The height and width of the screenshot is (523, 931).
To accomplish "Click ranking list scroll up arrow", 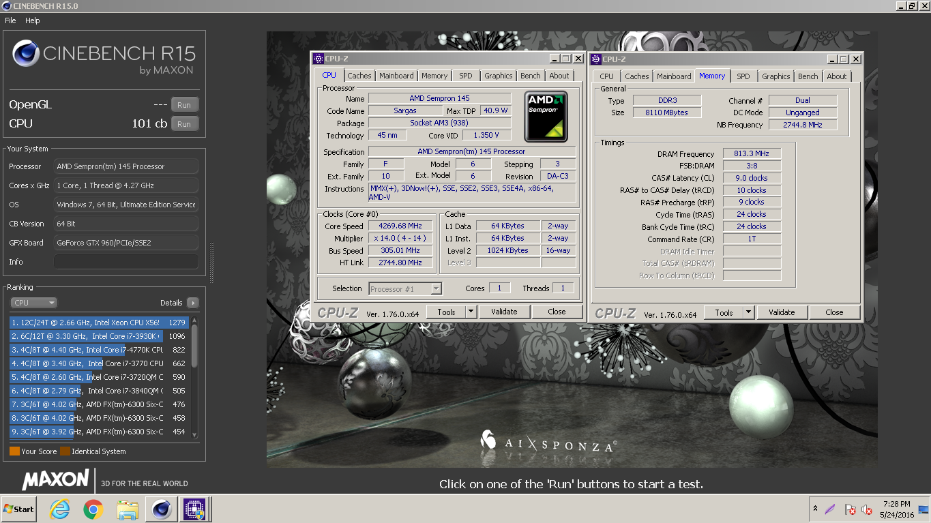I will tap(194, 320).
